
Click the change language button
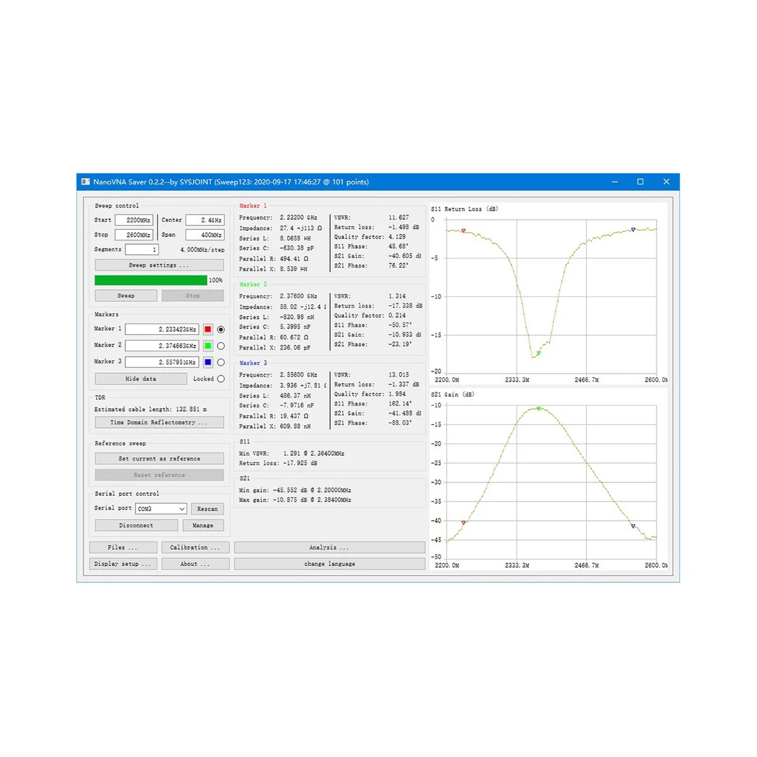[329, 564]
